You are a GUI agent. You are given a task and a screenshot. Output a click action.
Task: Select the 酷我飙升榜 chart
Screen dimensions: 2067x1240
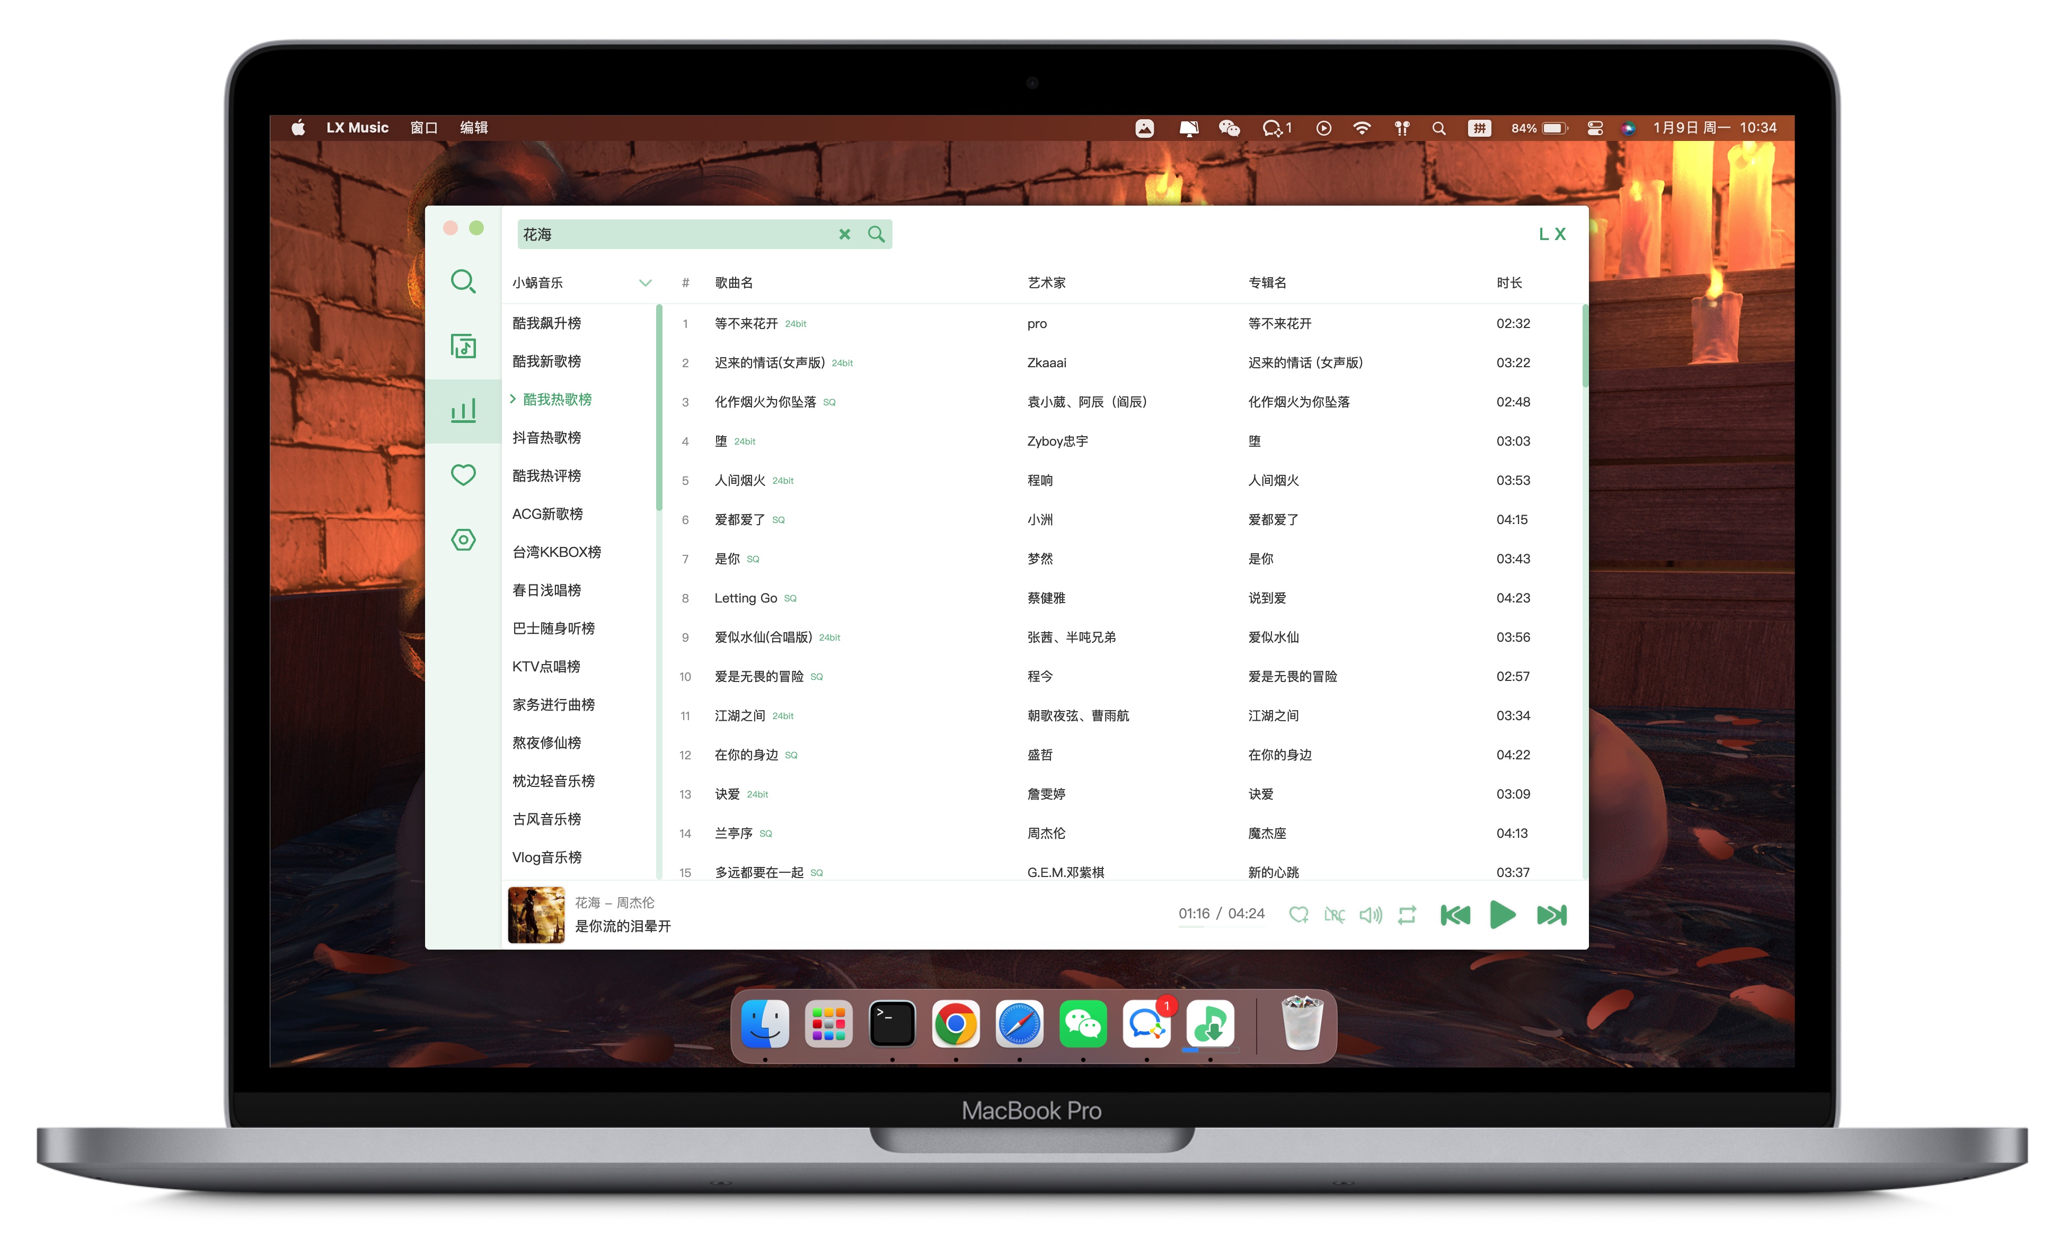(x=546, y=323)
